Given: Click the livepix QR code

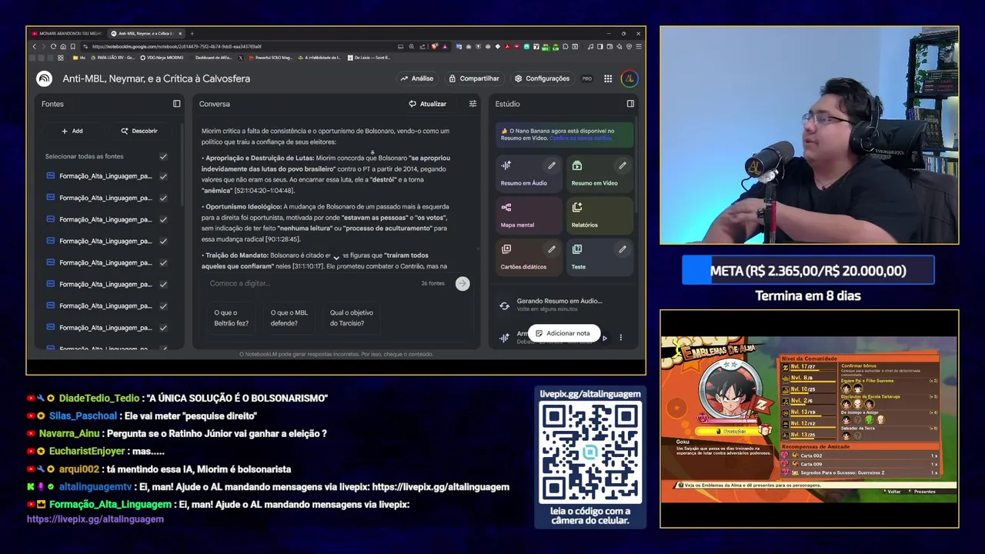Looking at the screenshot, I should pyautogui.click(x=590, y=452).
